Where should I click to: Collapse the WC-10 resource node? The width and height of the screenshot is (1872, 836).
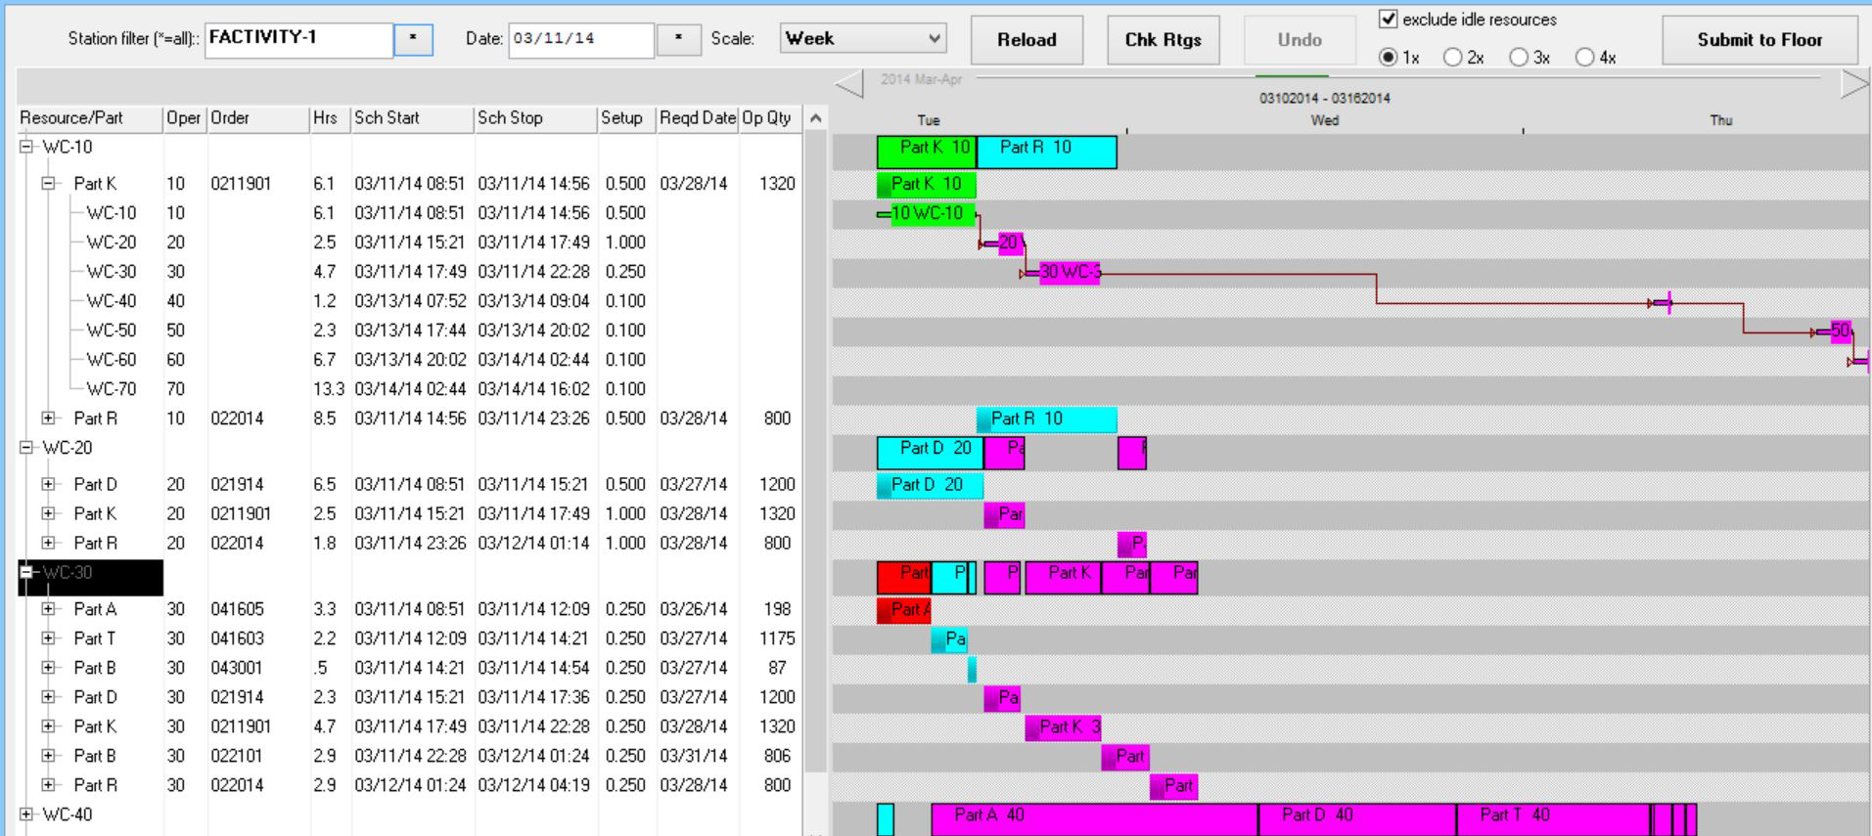(26, 148)
